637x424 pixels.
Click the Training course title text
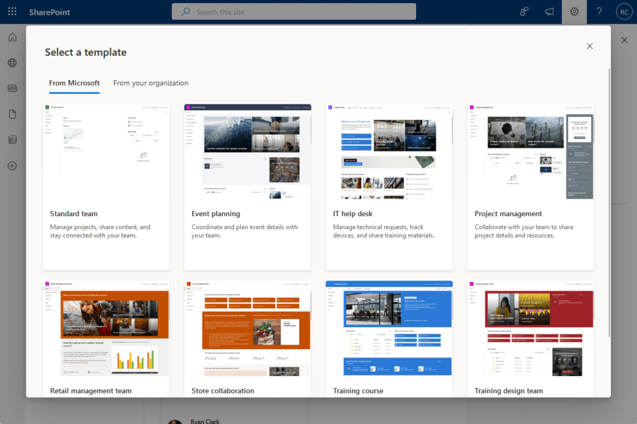pos(358,390)
